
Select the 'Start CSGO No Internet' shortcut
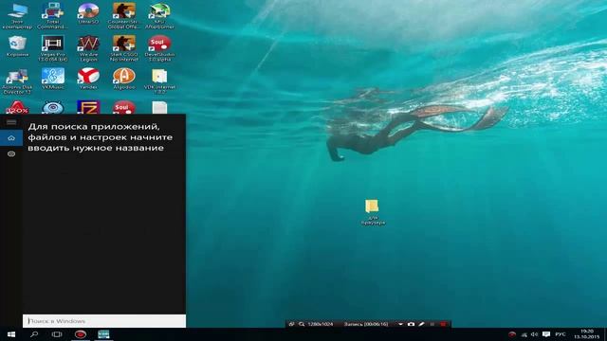[x=124, y=48]
